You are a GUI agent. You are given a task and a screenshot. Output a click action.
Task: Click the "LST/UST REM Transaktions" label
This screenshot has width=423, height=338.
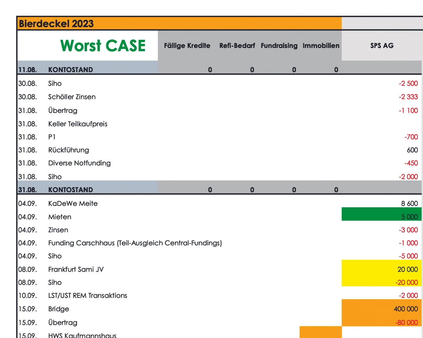tap(87, 296)
